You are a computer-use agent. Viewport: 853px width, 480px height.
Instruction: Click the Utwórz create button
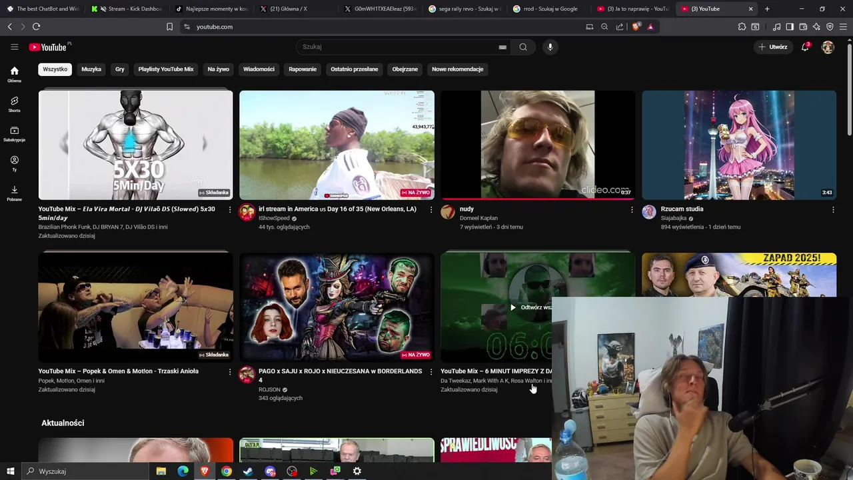point(773,47)
